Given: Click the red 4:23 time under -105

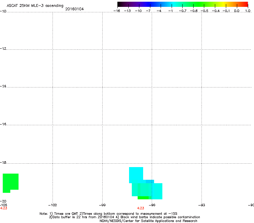Looking at the screenshot, I should pyautogui.click(x=3, y=208).
